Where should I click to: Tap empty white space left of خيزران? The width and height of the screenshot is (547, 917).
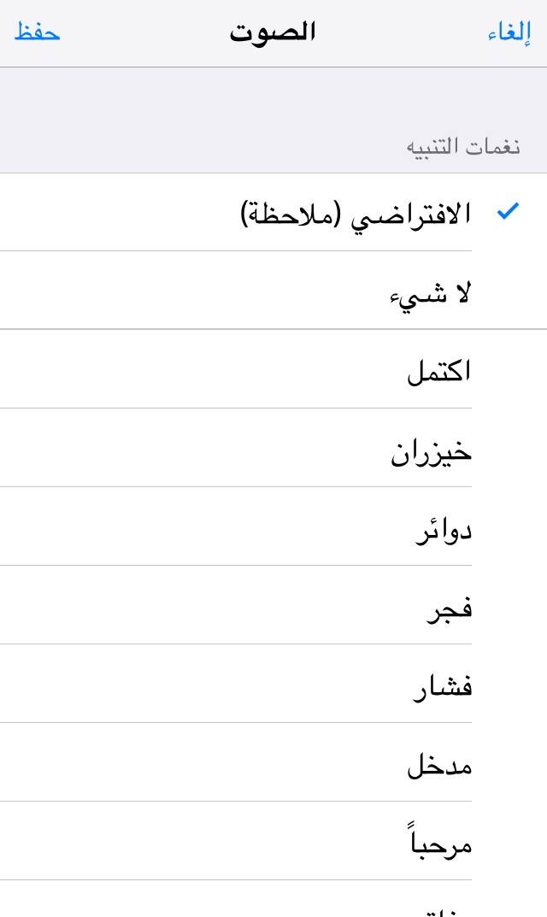(171, 450)
